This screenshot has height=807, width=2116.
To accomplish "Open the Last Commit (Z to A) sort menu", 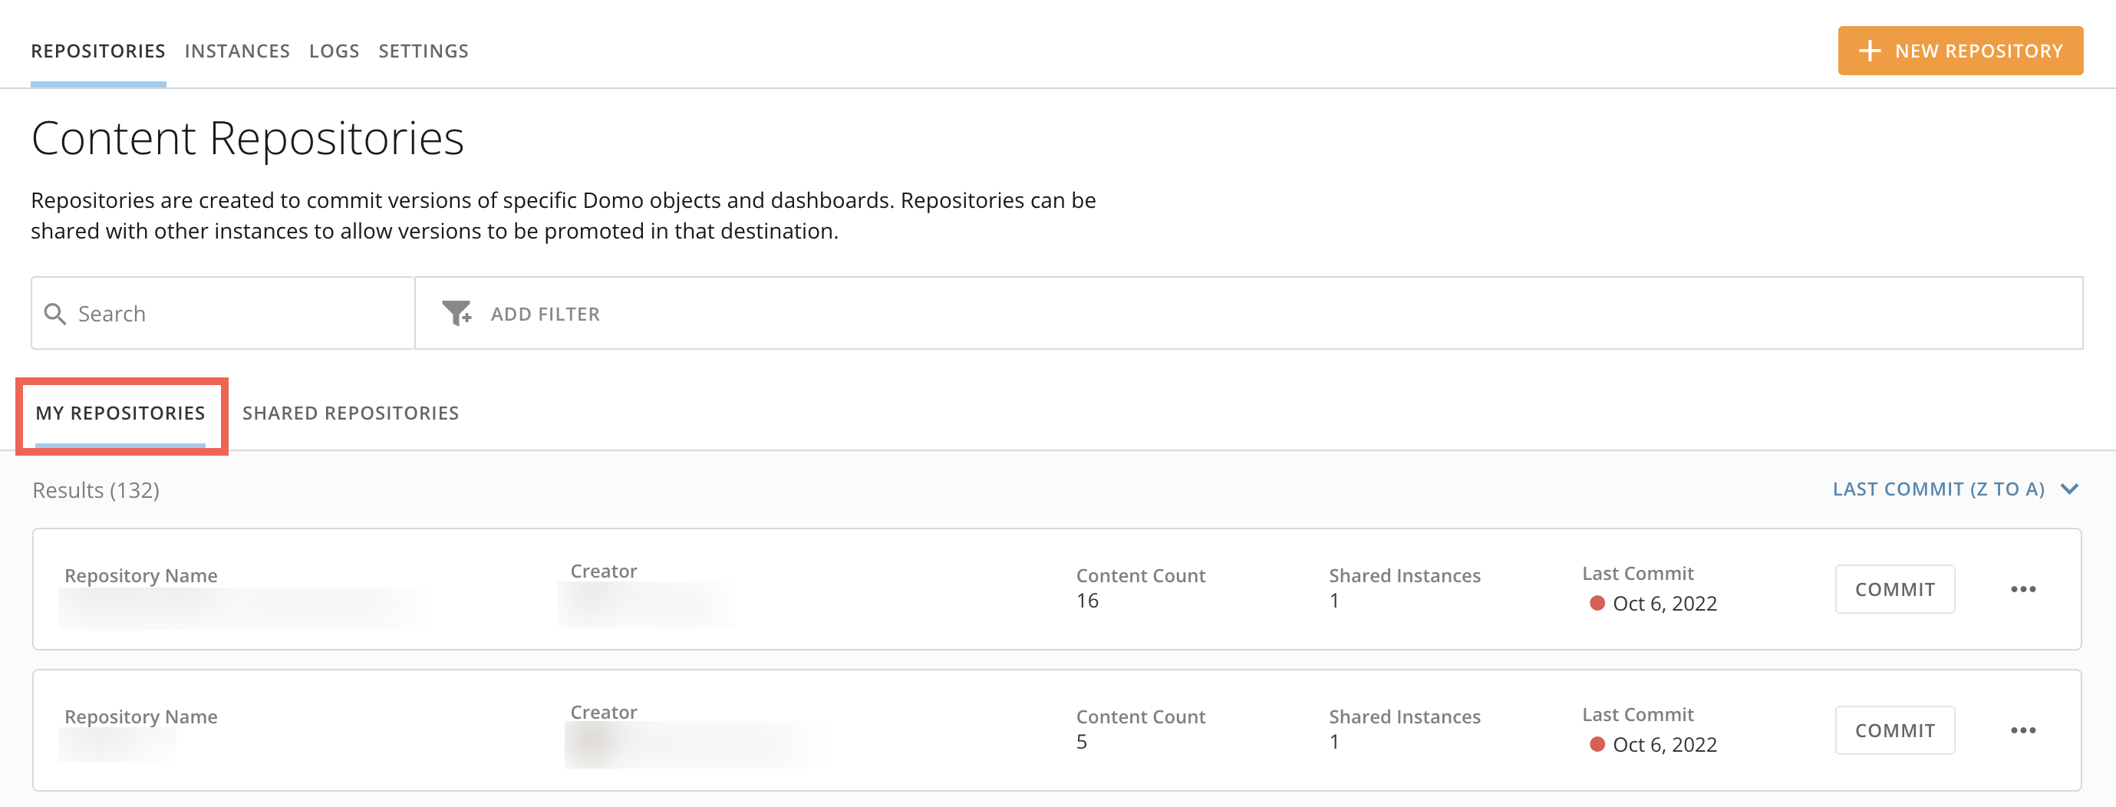I will 1938,489.
